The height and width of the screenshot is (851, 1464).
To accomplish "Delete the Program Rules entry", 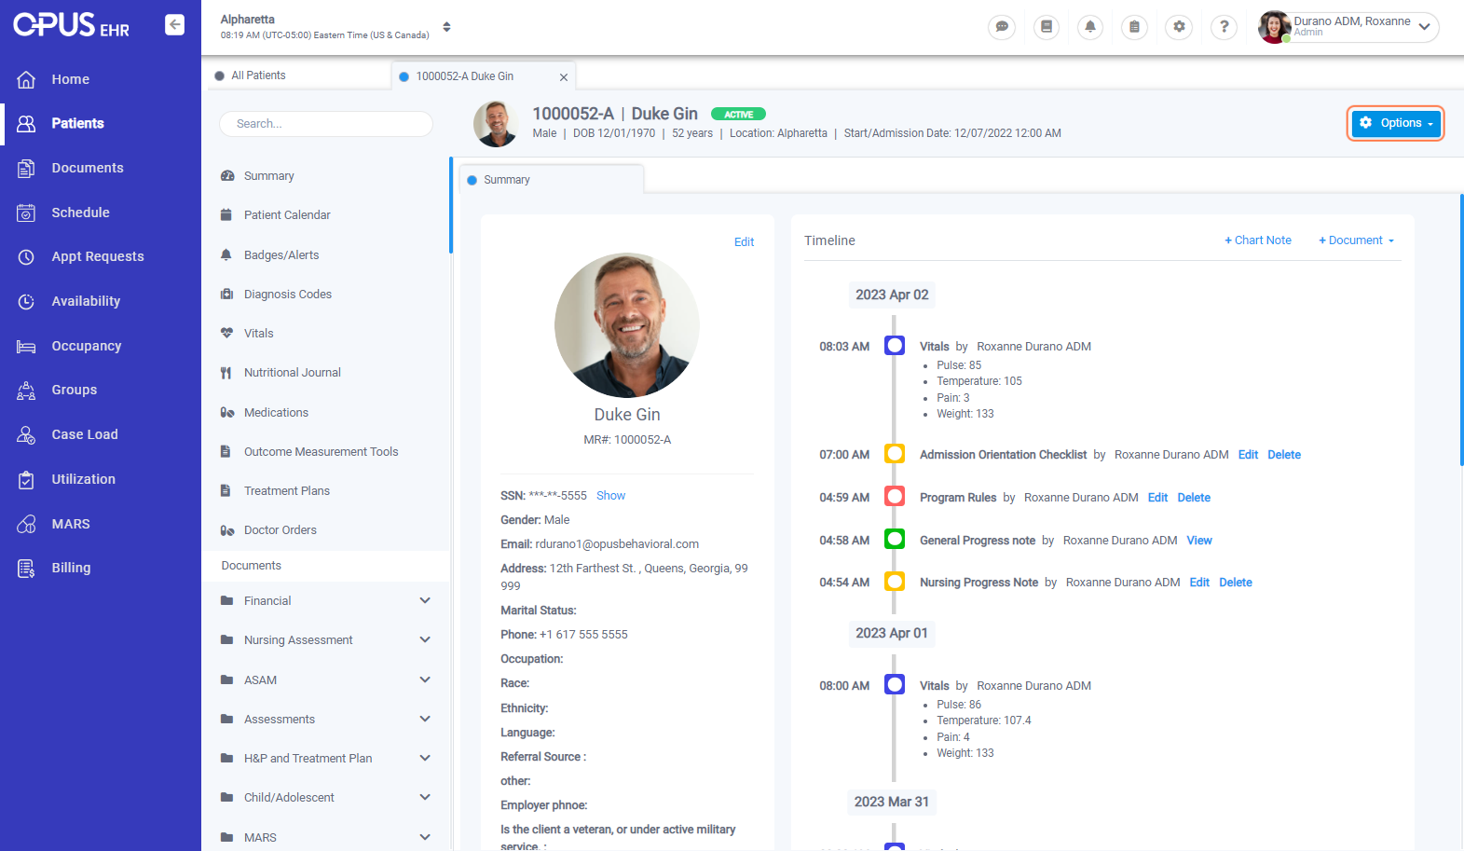I will click(1194, 498).
